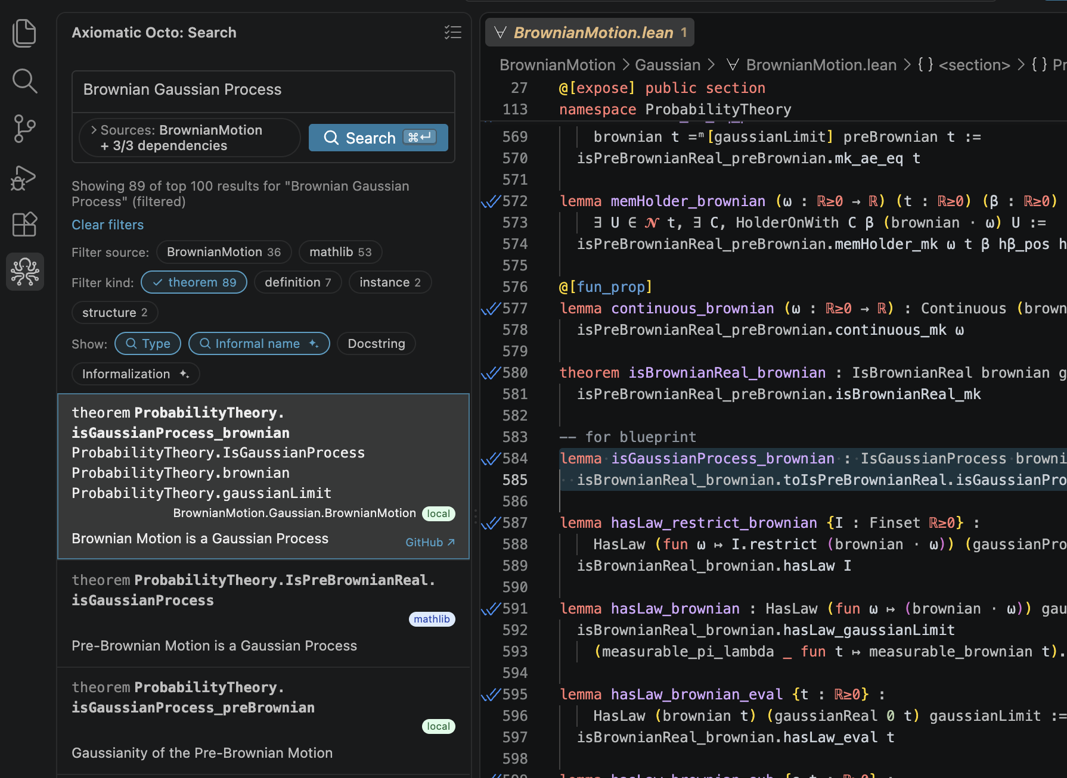The width and height of the screenshot is (1067, 778).
Task: Open BrownianMotion breadcrumb folder
Action: coord(557,65)
